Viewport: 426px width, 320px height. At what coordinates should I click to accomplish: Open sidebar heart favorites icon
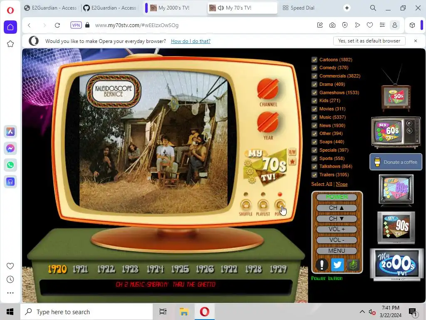[x=10, y=266]
